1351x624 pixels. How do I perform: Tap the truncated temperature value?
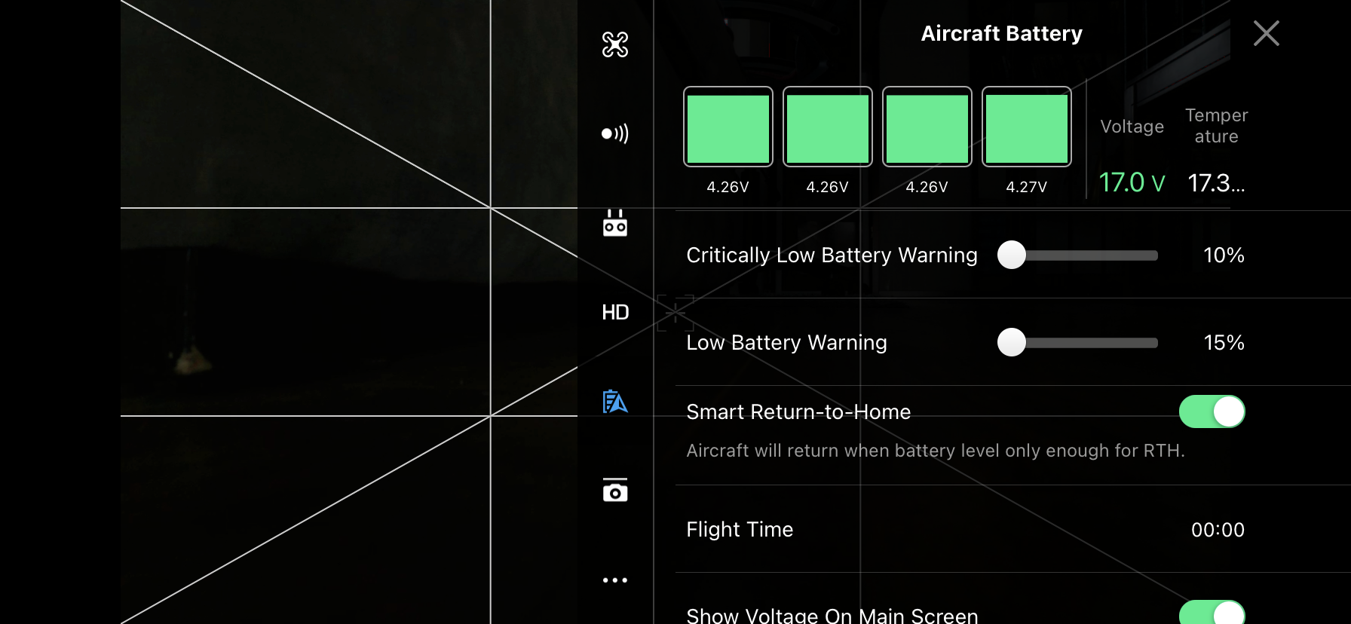click(x=1216, y=182)
